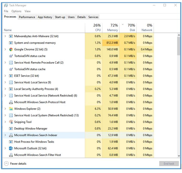Viewport: 182px width, 173px height.
Task: Click the Microsoft Windows Search Indexer icon
Action: click(11, 135)
